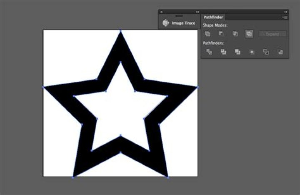
Task: Apply the Unite shape mode
Action: coord(207,34)
